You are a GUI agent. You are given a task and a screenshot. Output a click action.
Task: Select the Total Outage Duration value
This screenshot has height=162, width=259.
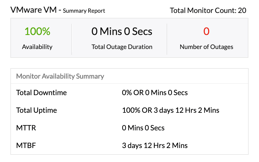[122, 31]
